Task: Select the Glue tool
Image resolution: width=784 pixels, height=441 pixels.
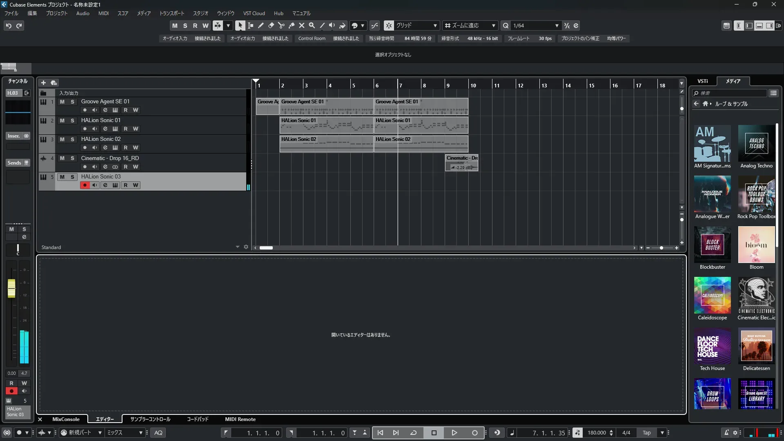Action: click(292, 25)
